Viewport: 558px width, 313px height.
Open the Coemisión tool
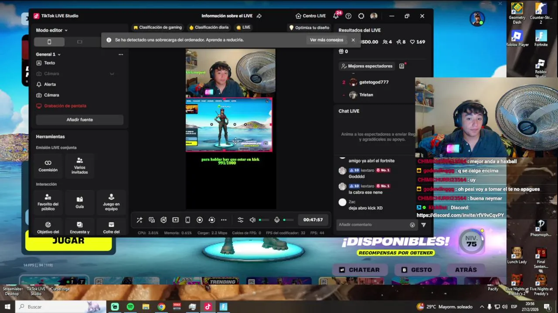(48, 166)
